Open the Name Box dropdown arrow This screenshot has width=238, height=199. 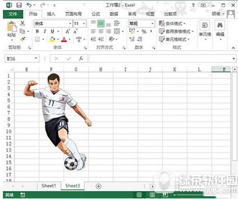pyautogui.click(x=36, y=58)
